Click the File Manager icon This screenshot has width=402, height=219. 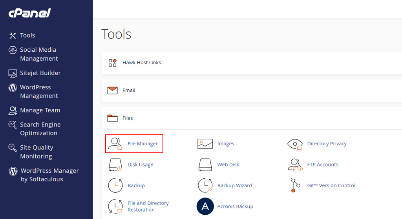point(115,144)
